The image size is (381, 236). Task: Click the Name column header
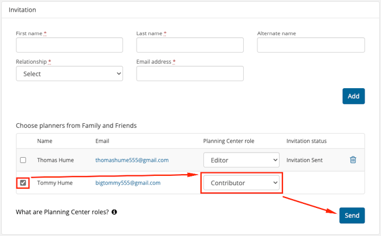(45, 141)
